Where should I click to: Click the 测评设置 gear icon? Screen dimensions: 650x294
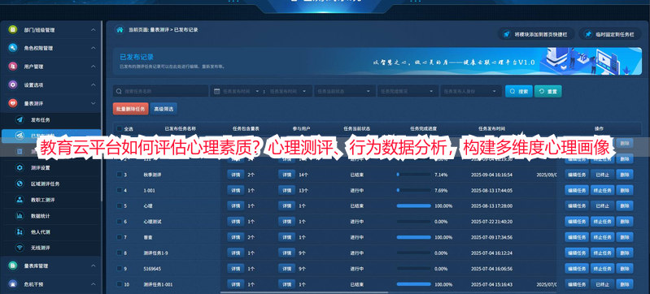[20, 167]
